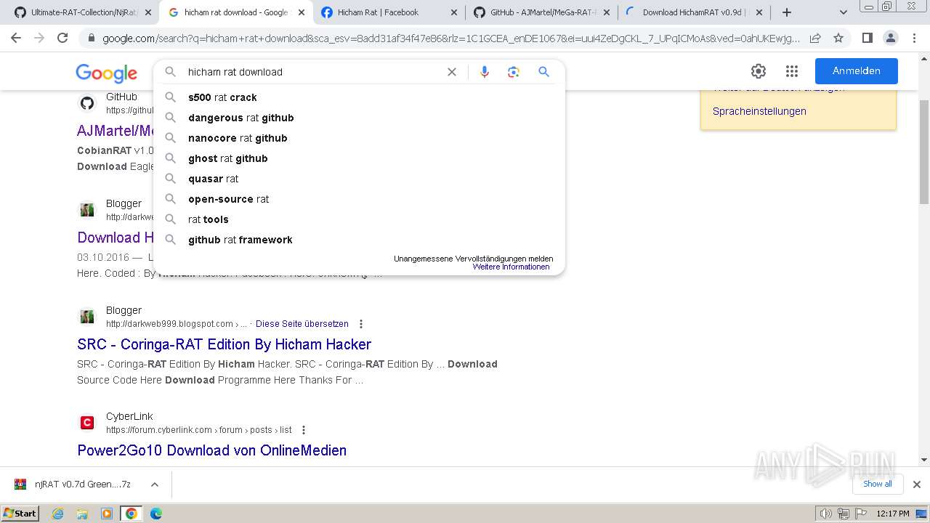The image size is (930, 523).
Task: Click 'Weitere Informationen' link
Action: (x=511, y=267)
